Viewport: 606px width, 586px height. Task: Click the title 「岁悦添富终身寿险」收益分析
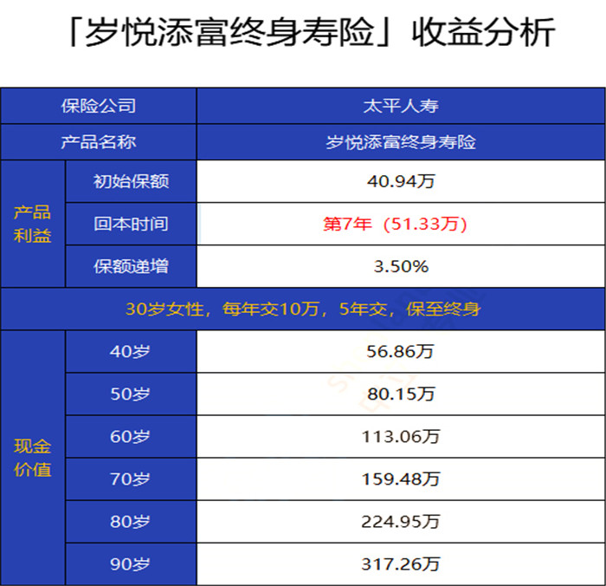pyautogui.click(x=311, y=32)
